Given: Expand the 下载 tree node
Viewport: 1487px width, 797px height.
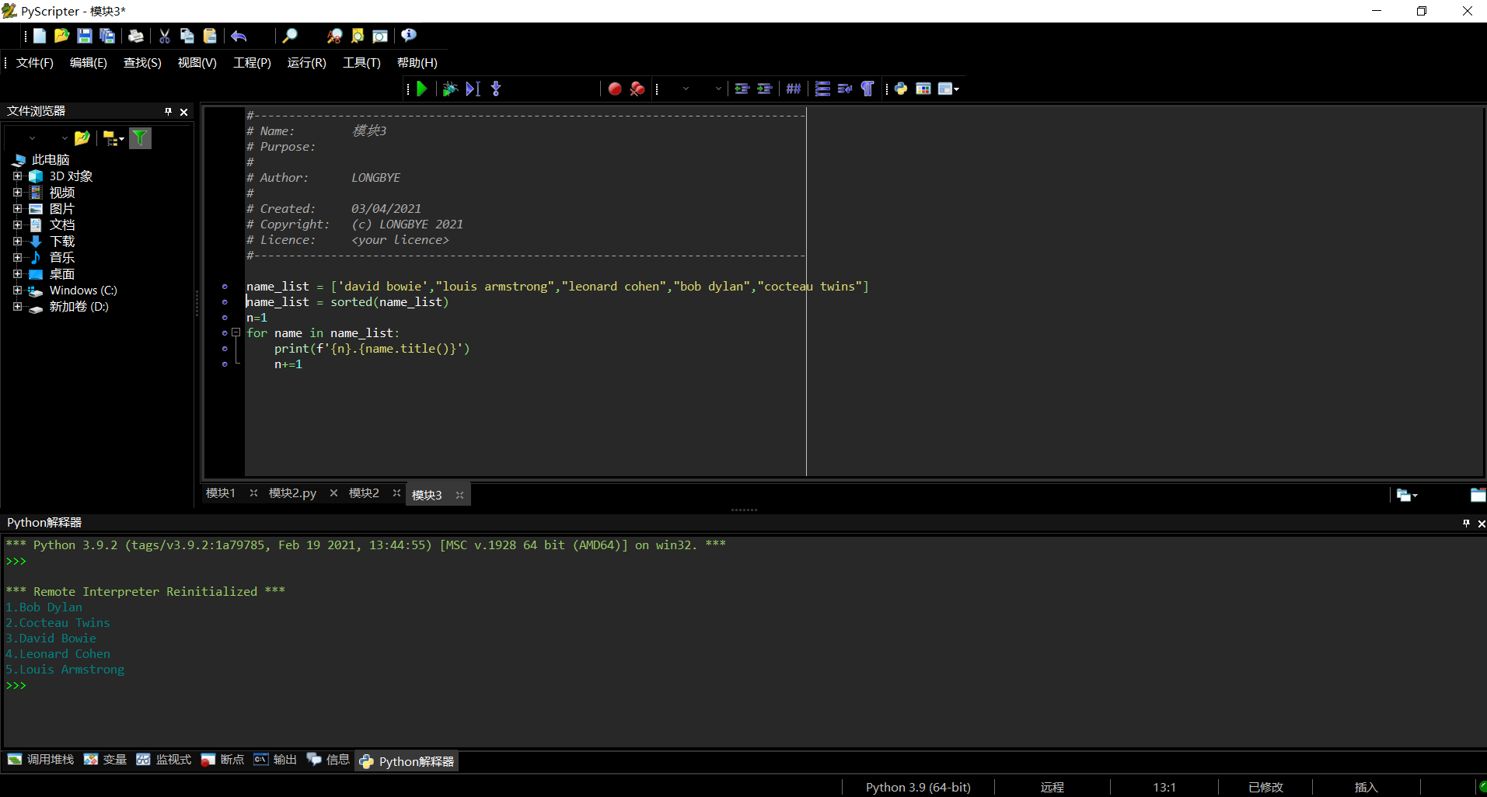Looking at the screenshot, I should point(17,242).
